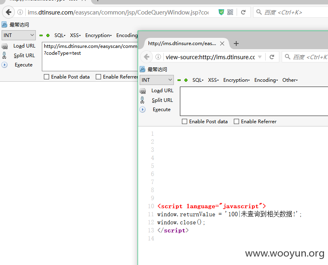Open INT dropdown in front HackBar
This screenshot has width=328, height=265.
point(157,80)
